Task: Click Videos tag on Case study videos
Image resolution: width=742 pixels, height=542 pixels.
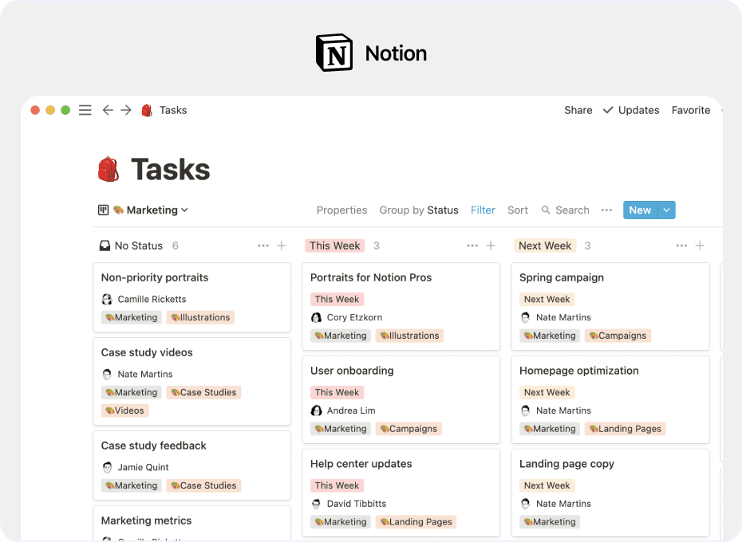Action: (125, 410)
